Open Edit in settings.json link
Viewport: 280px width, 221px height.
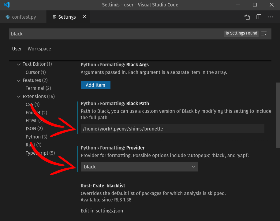click(x=102, y=211)
